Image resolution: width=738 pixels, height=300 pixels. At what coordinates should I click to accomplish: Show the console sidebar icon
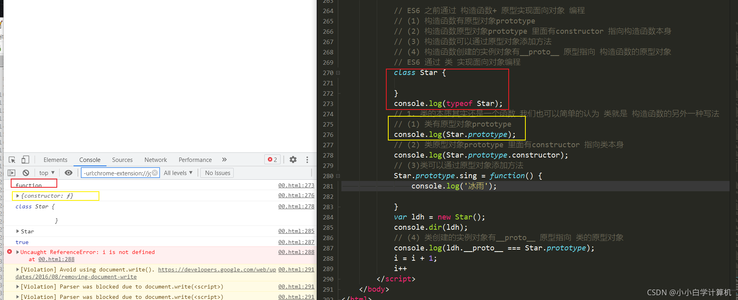coord(12,173)
